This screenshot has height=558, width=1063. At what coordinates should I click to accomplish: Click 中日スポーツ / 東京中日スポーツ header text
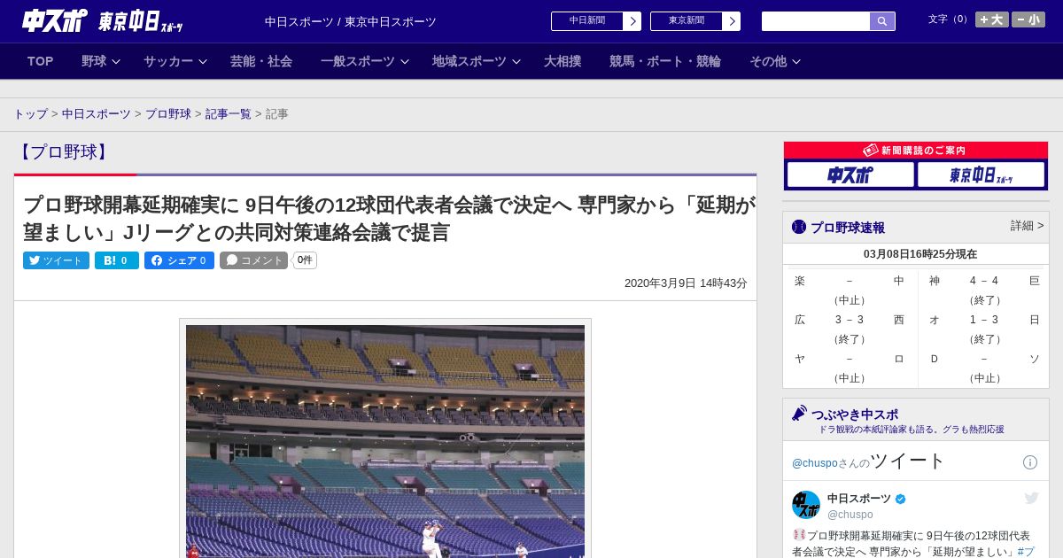[351, 21]
